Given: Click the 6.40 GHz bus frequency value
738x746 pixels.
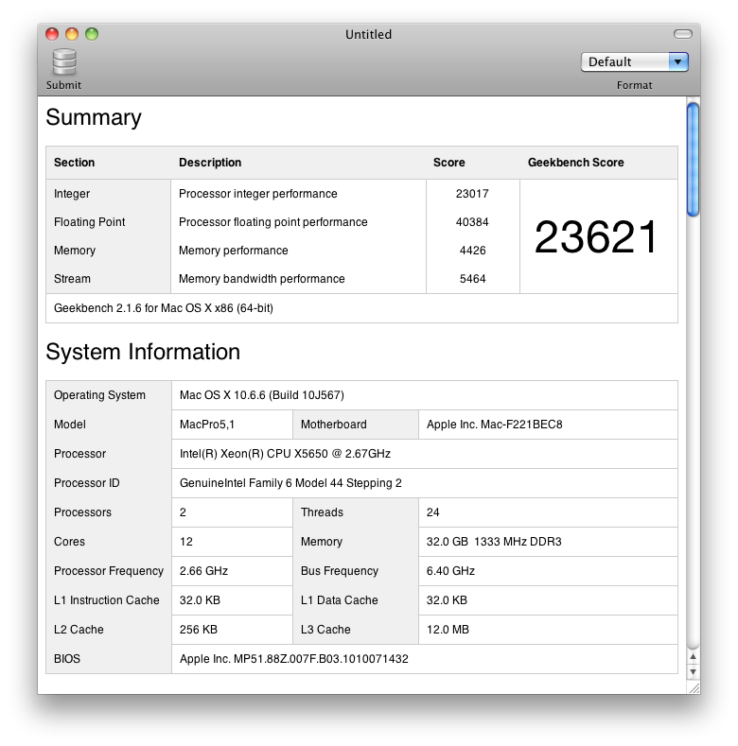Looking at the screenshot, I should [x=451, y=571].
